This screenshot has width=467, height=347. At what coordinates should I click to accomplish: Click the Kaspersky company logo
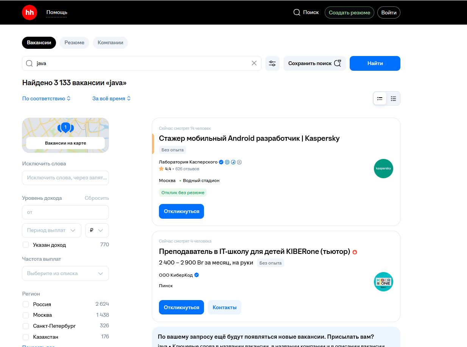[x=383, y=168]
